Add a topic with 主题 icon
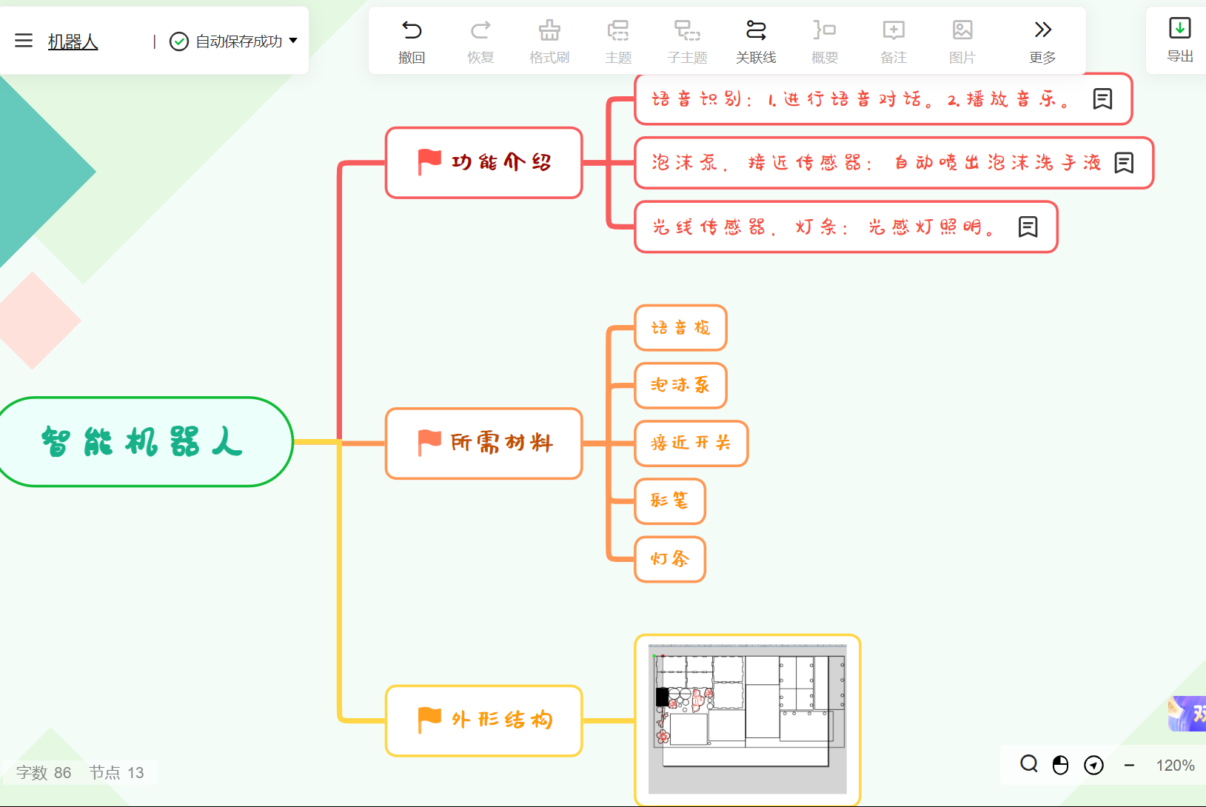Screen dimensions: 1206x807 pos(618,30)
